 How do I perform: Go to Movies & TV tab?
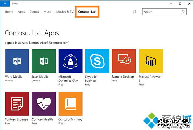(x=65, y=12)
